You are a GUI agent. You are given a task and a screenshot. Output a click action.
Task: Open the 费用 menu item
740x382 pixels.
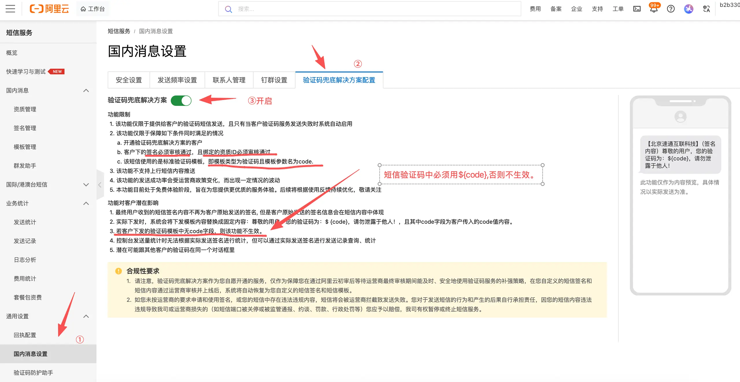click(535, 9)
